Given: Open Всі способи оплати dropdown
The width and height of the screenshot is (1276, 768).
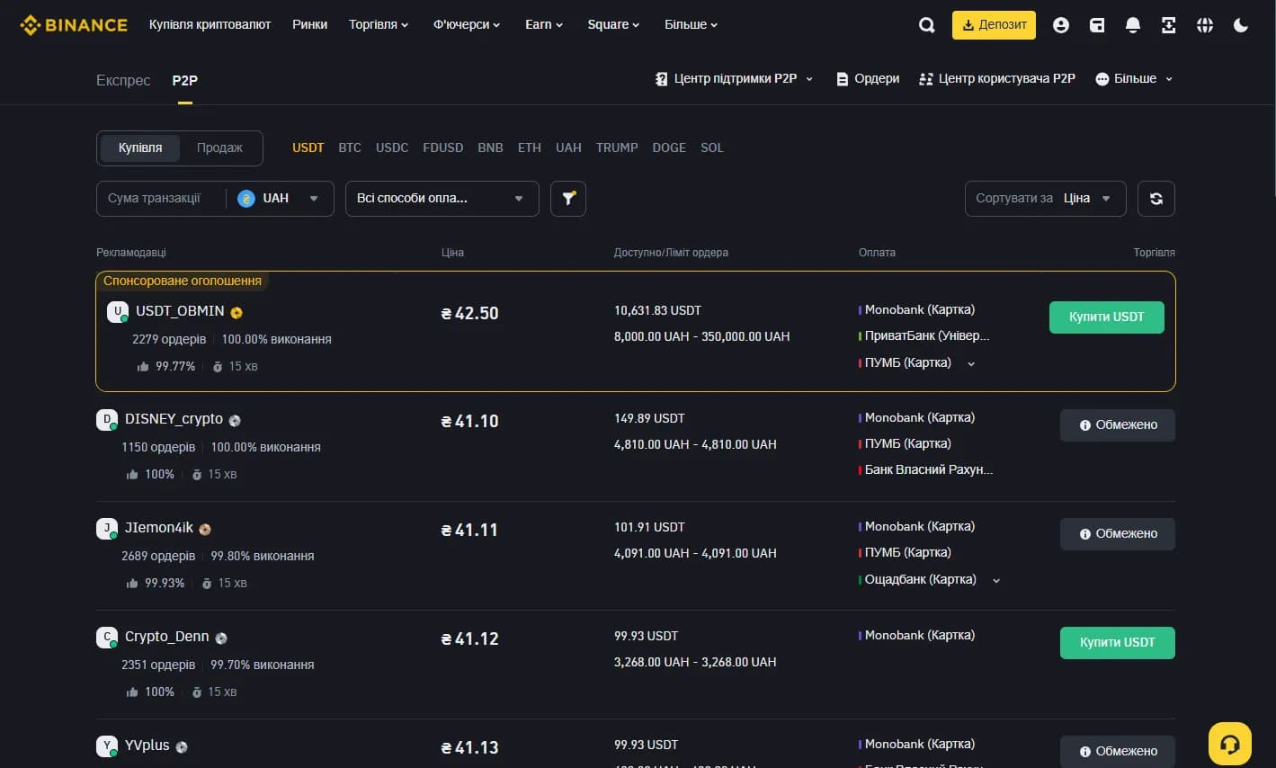Looking at the screenshot, I should pyautogui.click(x=442, y=199).
